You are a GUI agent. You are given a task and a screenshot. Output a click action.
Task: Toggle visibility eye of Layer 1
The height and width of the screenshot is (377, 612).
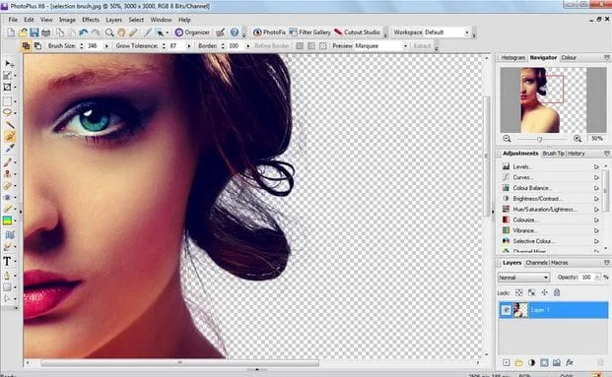point(507,310)
